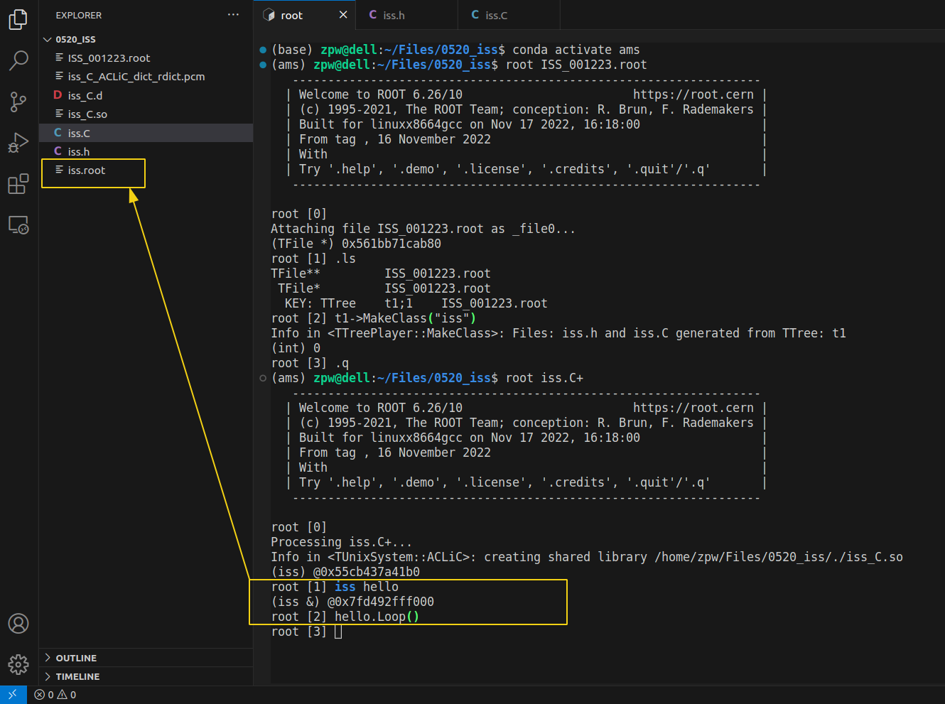The image size is (945, 704).
Task: Click the first https://root.cern link
Action: coord(693,94)
